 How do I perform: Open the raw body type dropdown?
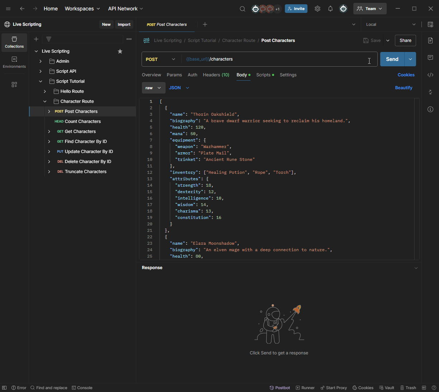point(154,88)
